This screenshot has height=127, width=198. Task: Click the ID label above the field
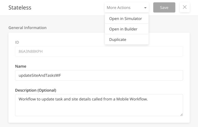point(17,42)
